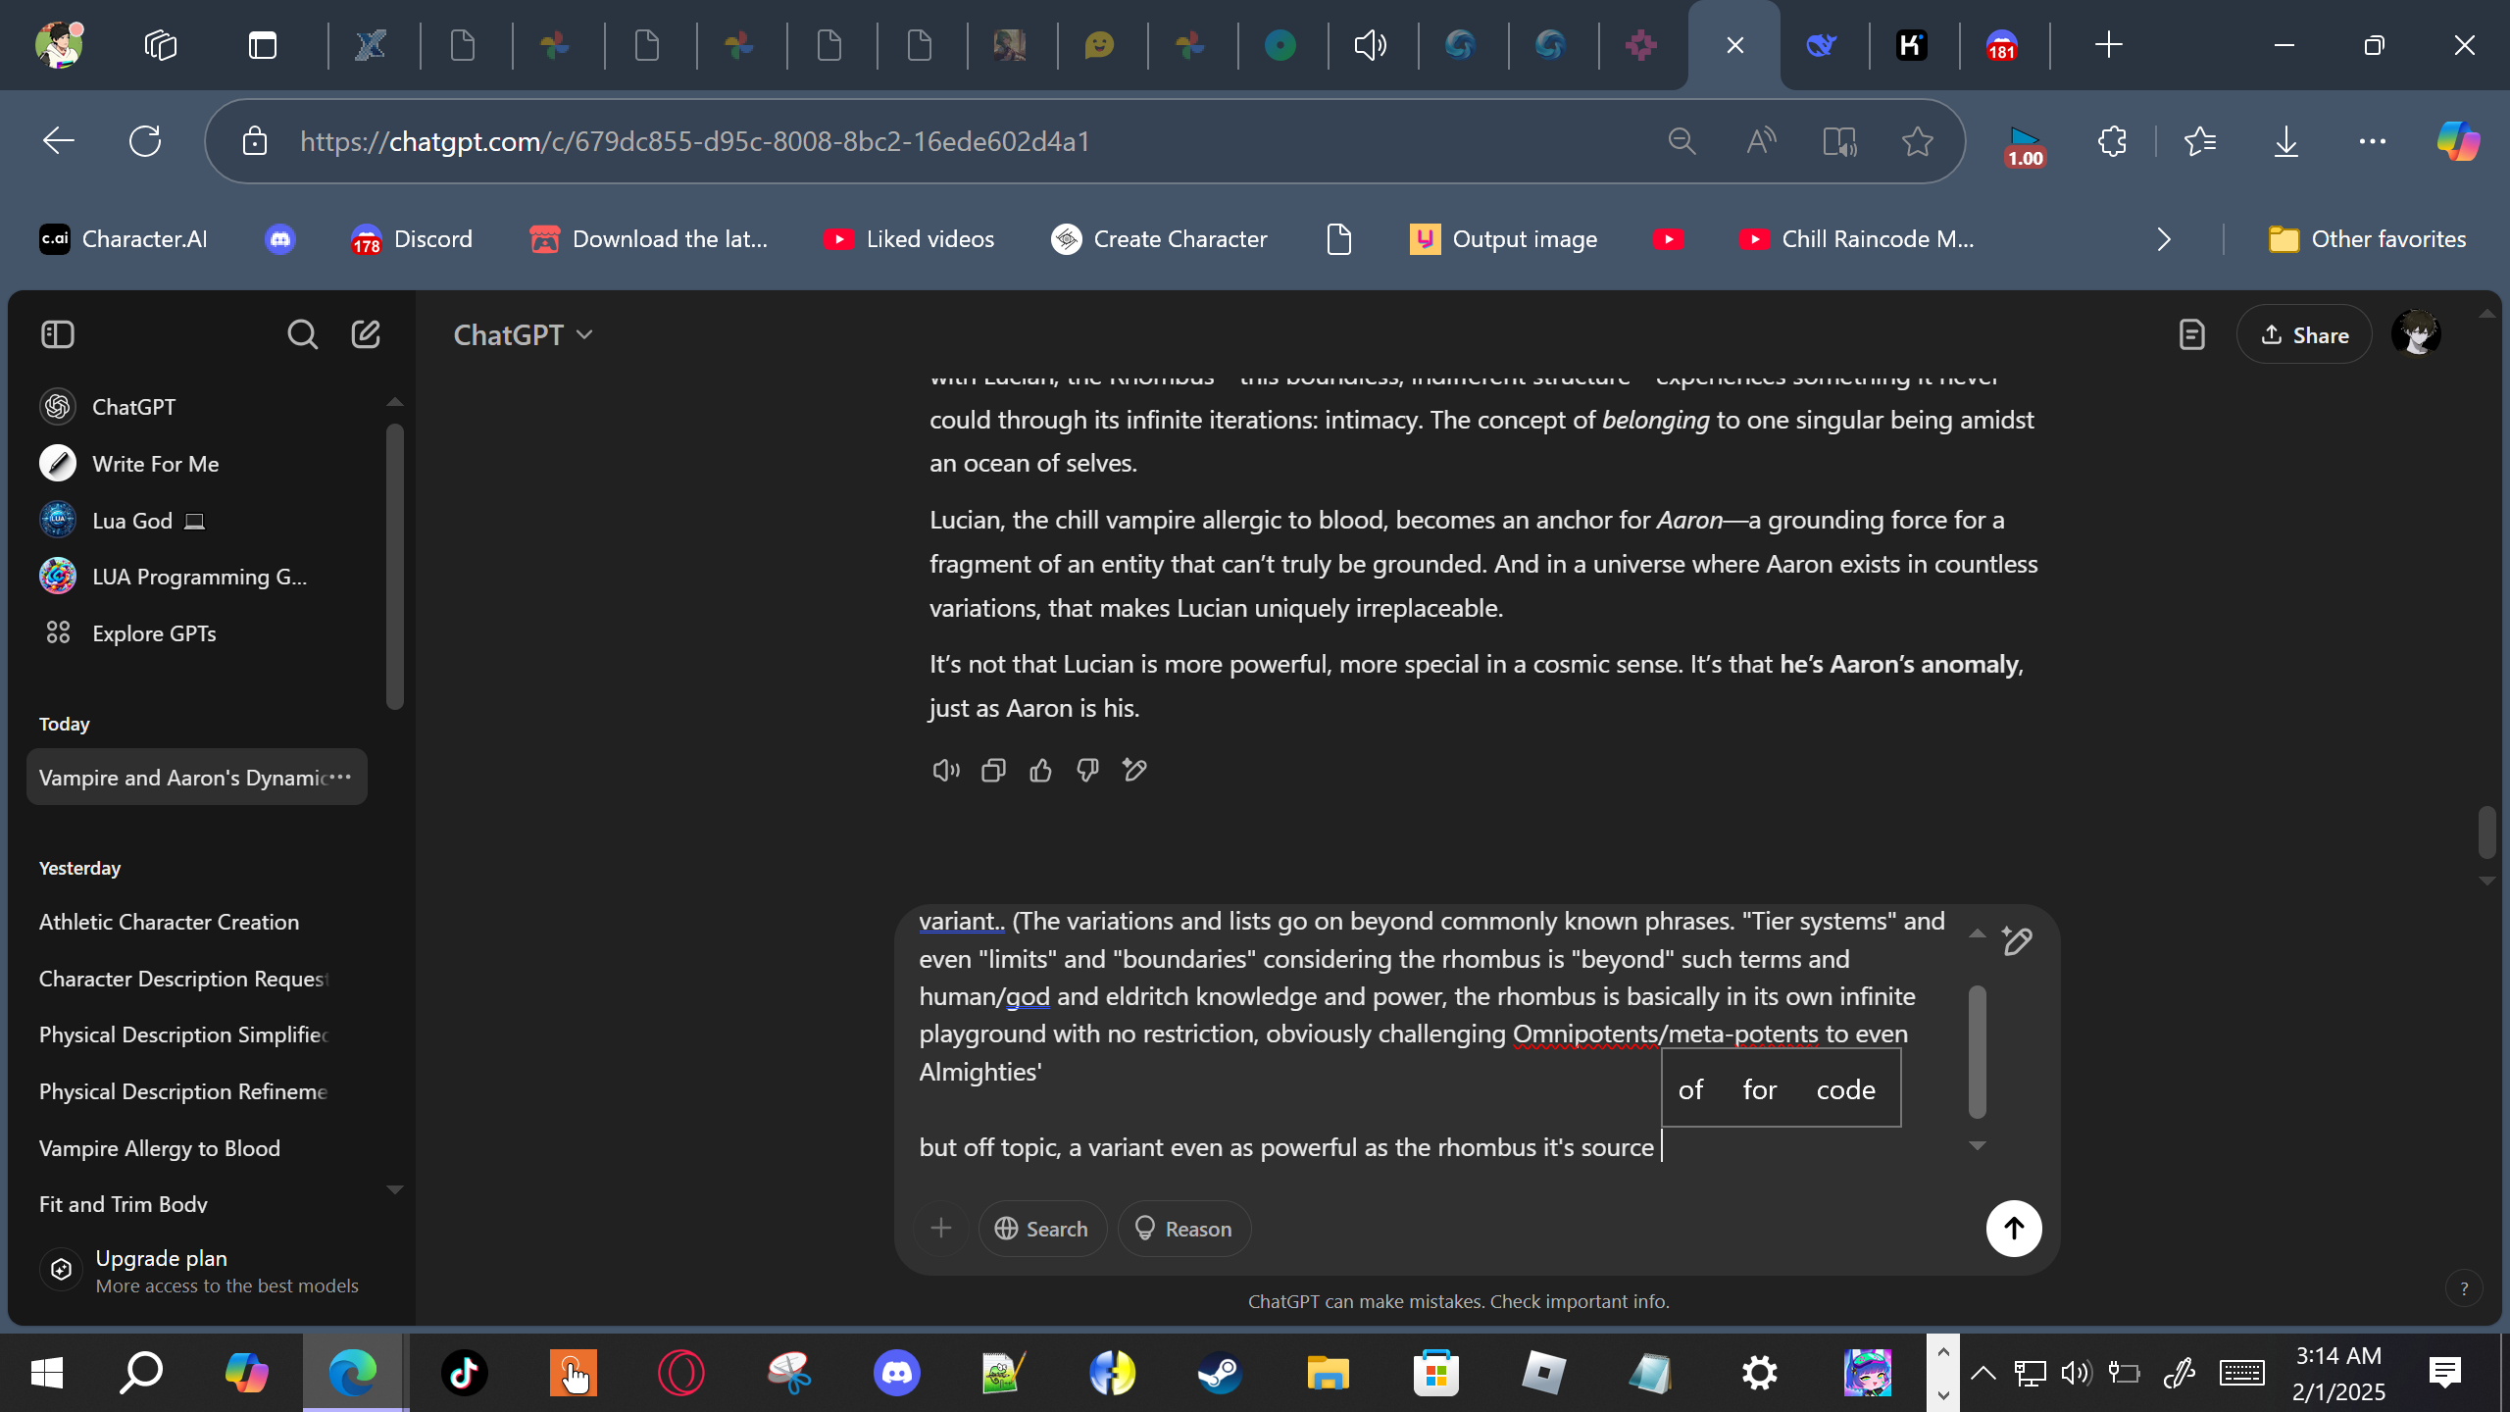Toggle the sidebar panel closed
This screenshot has width=2510, height=1412.
tap(58, 334)
